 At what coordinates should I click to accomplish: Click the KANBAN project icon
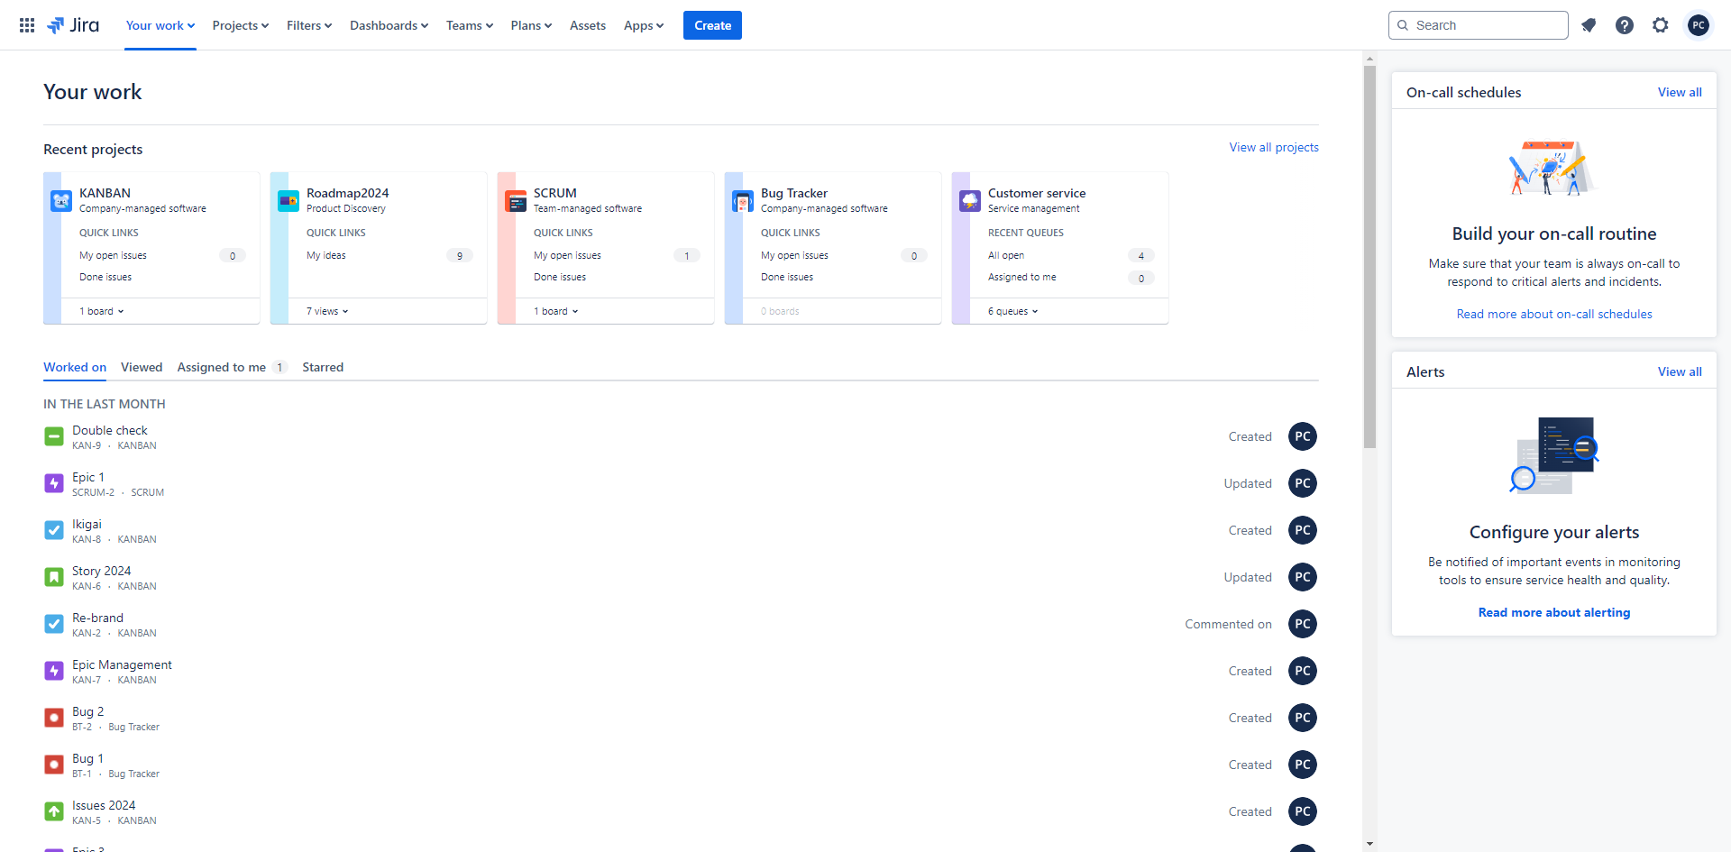click(x=61, y=201)
